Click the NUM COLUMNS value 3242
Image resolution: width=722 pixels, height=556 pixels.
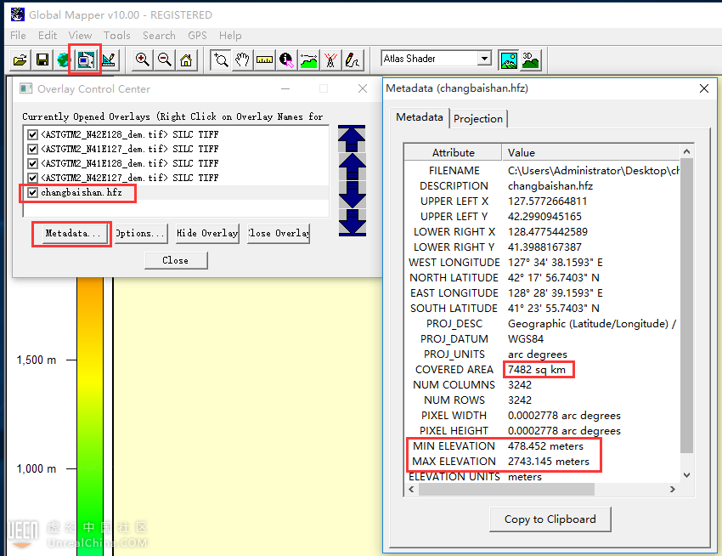(519, 385)
